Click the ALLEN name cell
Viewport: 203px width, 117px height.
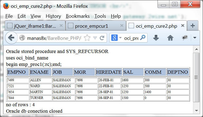(41, 80)
